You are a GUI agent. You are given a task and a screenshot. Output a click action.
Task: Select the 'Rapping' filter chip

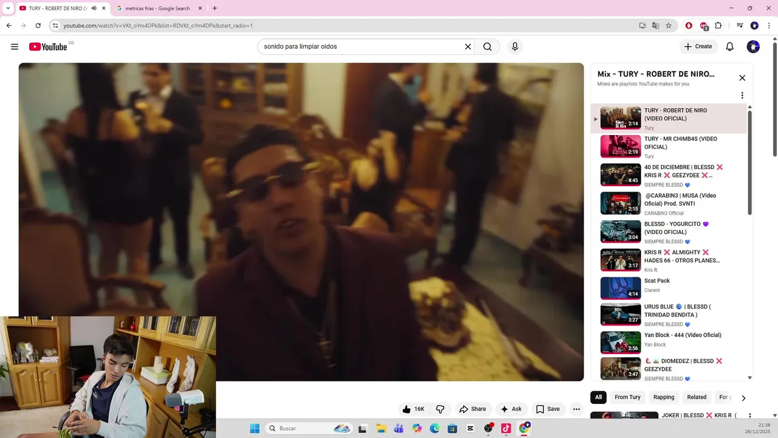click(x=664, y=397)
